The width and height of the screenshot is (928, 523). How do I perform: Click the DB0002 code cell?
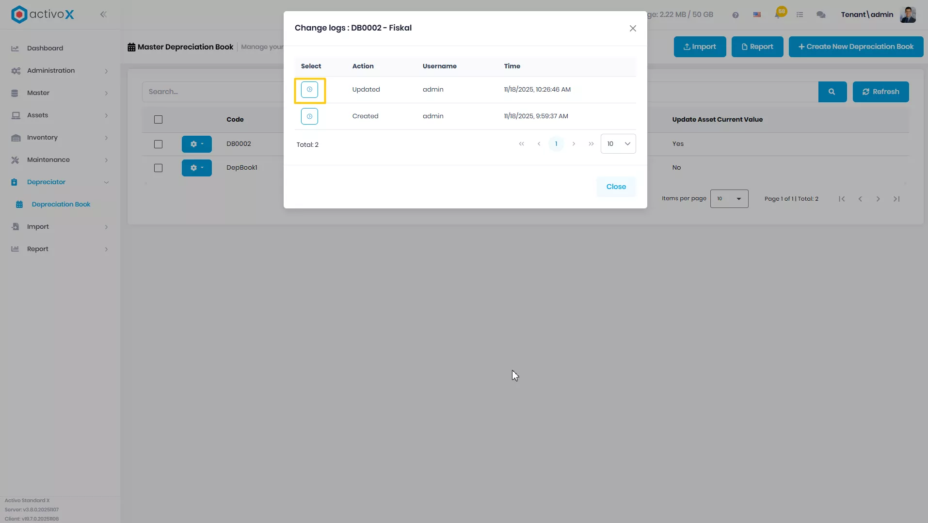click(x=239, y=144)
